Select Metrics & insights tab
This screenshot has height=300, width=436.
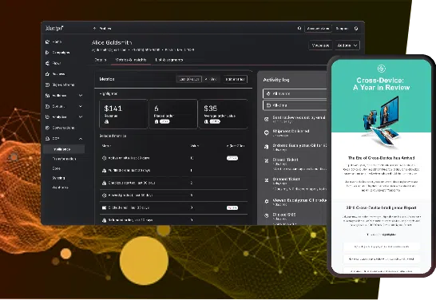[x=131, y=60]
